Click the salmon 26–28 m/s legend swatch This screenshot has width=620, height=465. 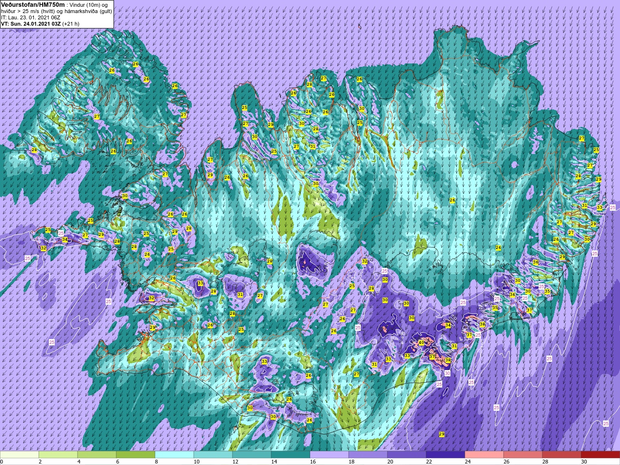523,455
